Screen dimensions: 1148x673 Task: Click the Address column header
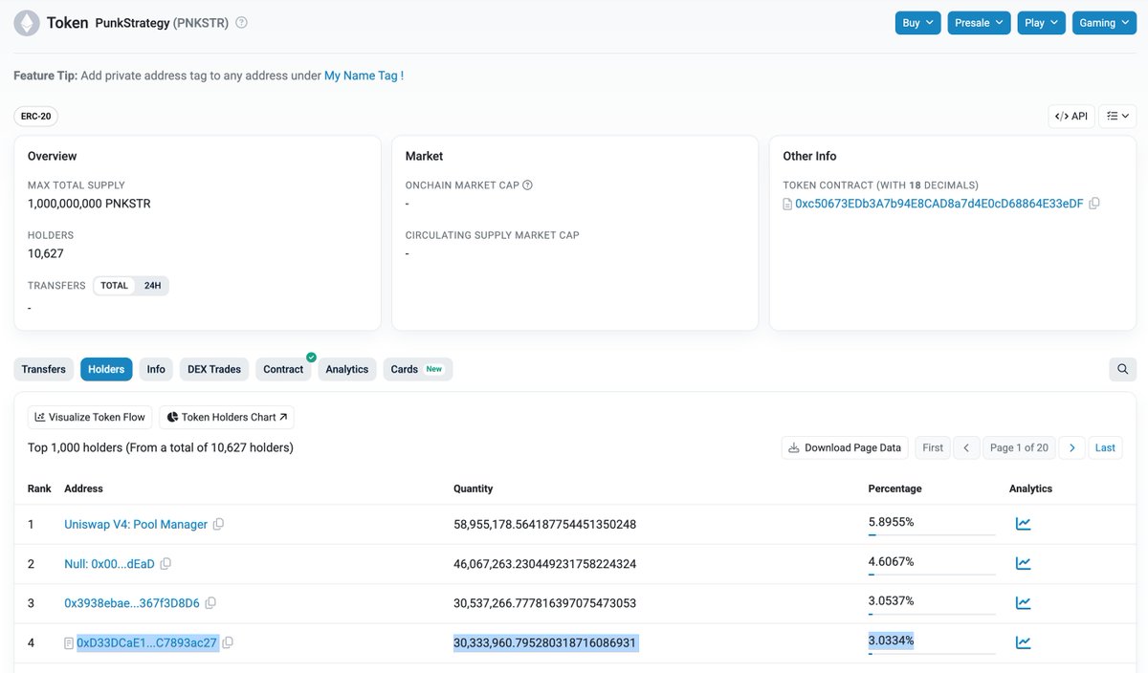83,488
